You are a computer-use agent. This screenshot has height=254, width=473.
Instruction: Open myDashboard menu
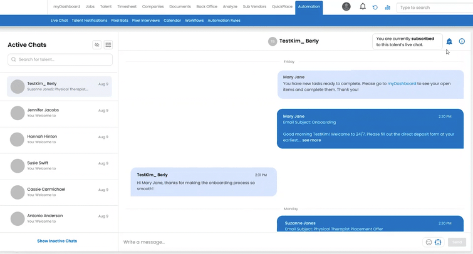click(x=66, y=7)
